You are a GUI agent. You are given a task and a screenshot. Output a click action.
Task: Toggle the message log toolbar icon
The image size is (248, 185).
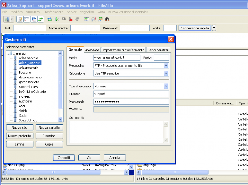[x=20, y=19]
